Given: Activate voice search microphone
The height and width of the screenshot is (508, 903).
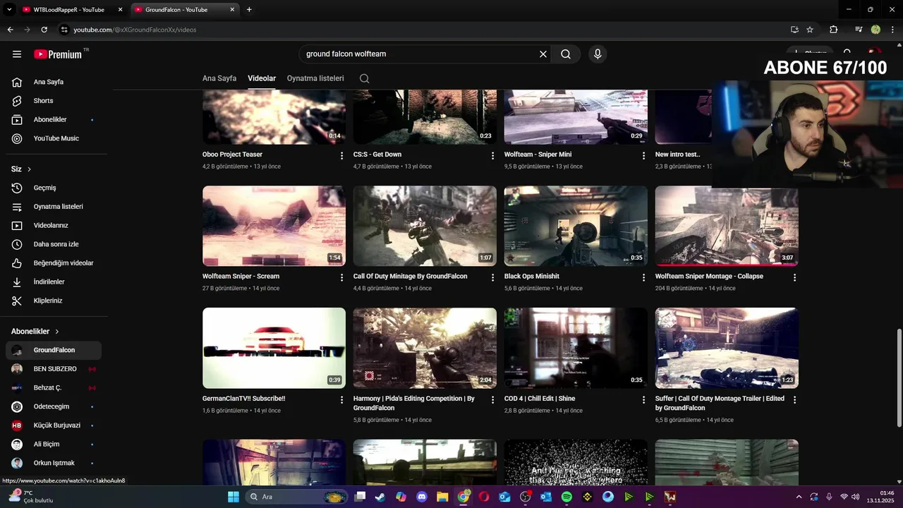Looking at the screenshot, I should [x=598, y=54].
